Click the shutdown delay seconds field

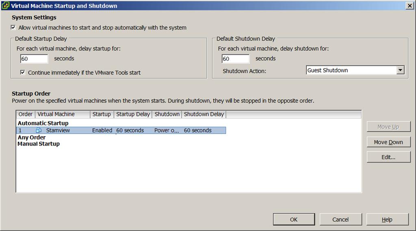pos(236,59)
